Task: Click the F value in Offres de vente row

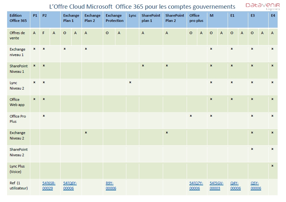Action: 44,33
